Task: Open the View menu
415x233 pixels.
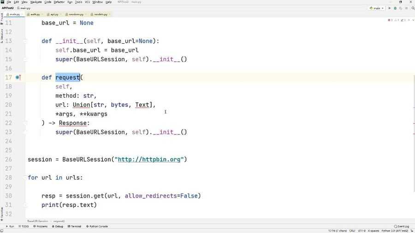Action: (x=24, y=2)
